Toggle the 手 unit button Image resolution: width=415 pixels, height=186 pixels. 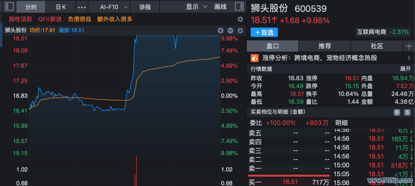coord(397,112)
